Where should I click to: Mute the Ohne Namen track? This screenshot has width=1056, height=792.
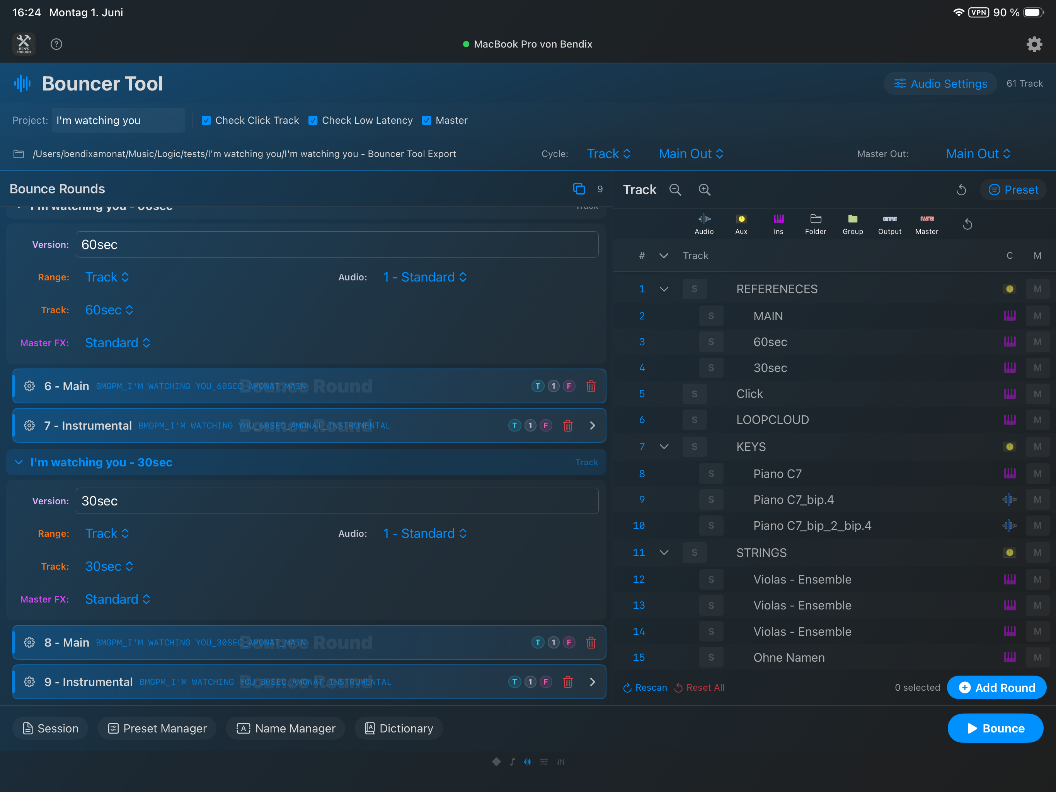(1037, 657)
